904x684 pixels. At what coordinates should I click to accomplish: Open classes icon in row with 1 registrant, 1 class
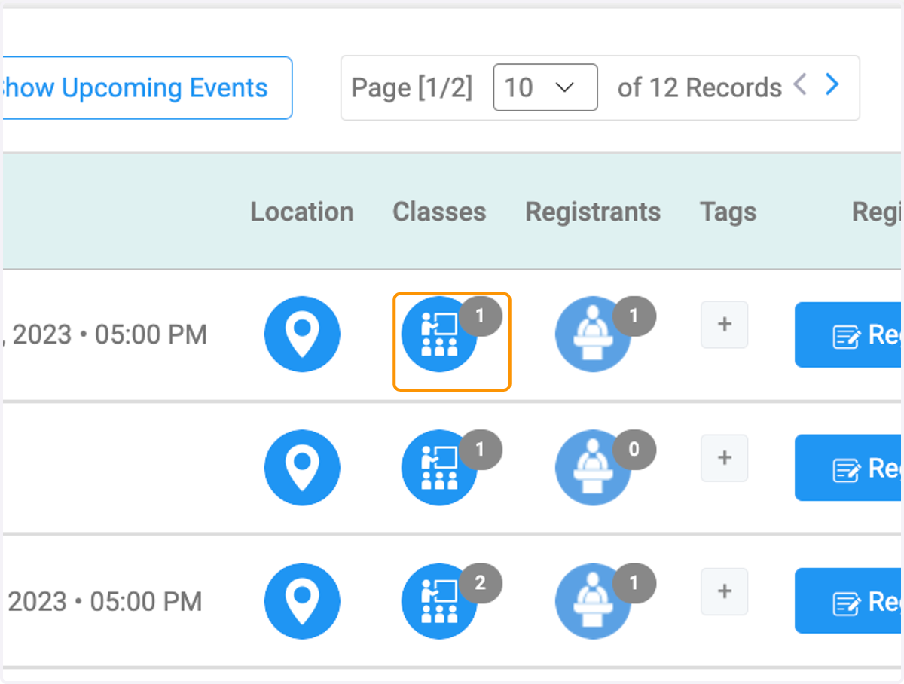[440, 334]
